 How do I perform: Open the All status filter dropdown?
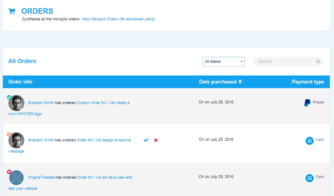223,62
